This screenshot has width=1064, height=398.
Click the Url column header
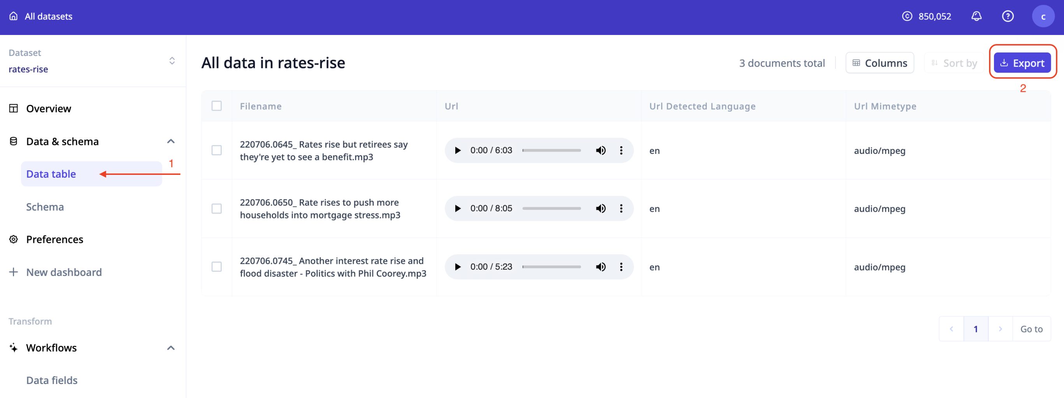click(451, 106)
